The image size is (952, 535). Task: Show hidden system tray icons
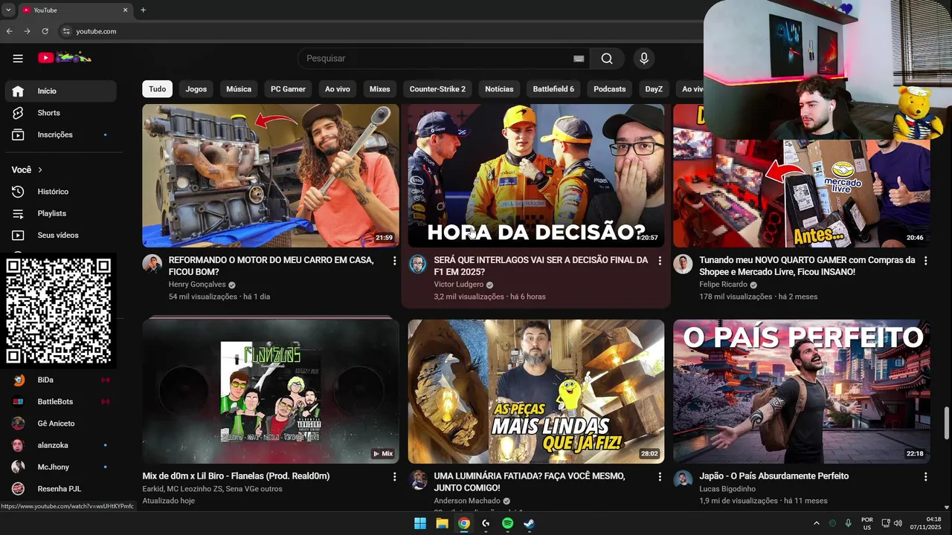coord(816,523)
